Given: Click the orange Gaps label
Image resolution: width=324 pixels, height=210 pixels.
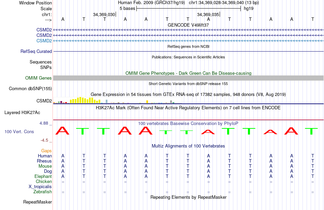Looking at the screenshot, I should coord(46,151).
